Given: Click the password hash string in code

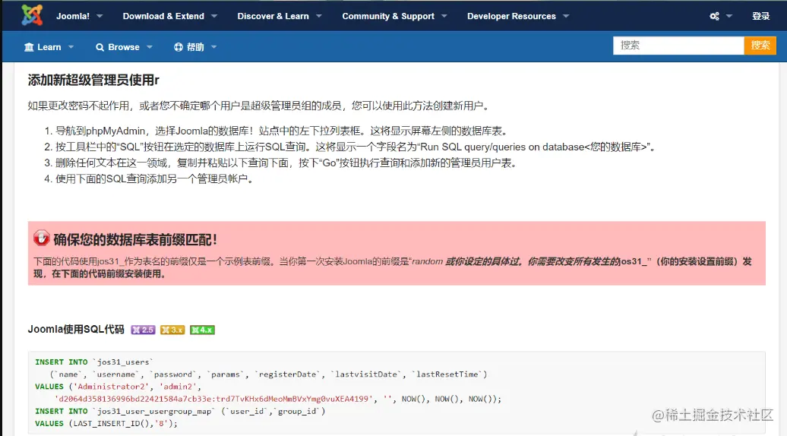Looking at the screenshot, I should pos(215,399).
